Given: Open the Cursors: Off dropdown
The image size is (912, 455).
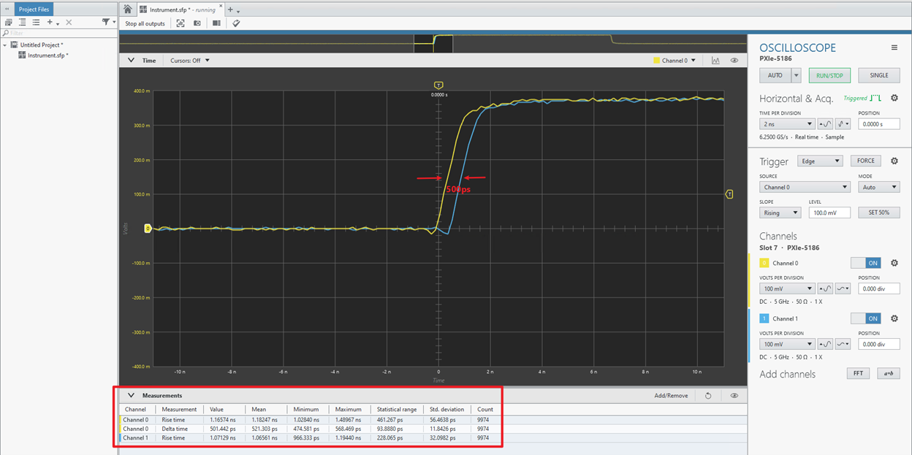Looking at the screenshot, I should [190, 61].
